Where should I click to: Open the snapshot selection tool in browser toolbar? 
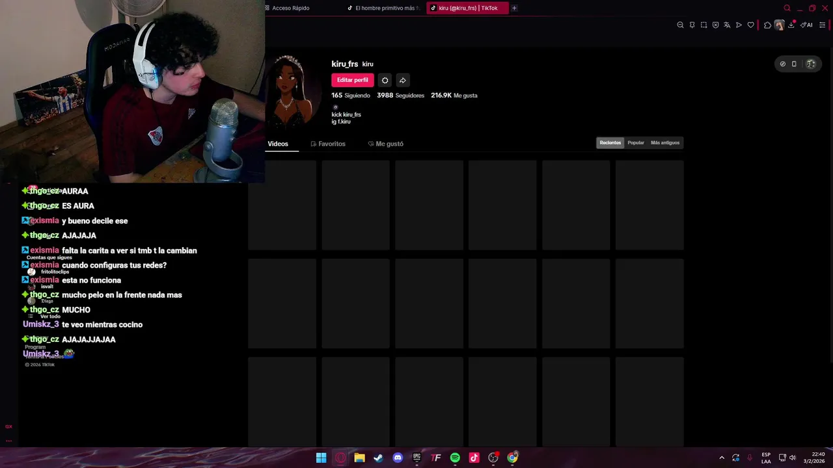pyautogui.click(x=703, y=25)
